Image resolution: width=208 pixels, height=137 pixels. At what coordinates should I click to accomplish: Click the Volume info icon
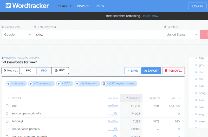pos(139,98)
